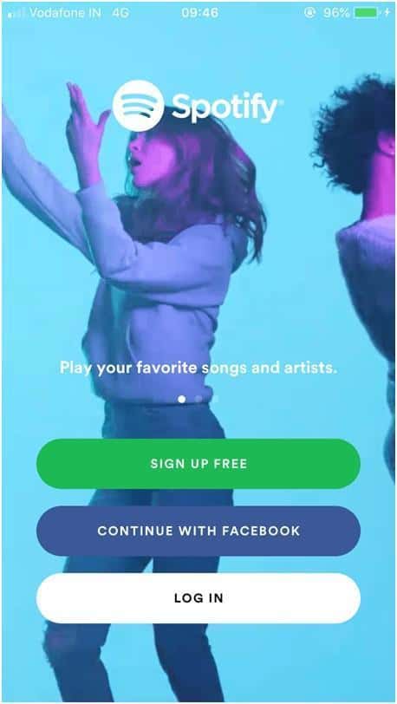
Task: Select the second page indicator dot
Action: [x=198, y=399]
